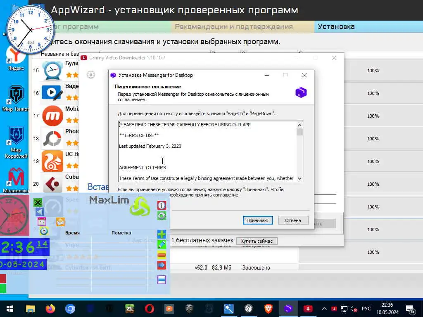Click the Ummy downloader red taskbar icon
423x317 pixels.
308,309
